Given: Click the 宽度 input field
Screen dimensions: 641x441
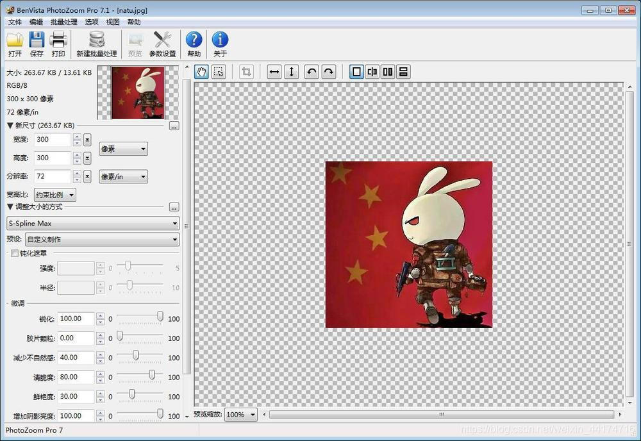Looking at the screenshot, I should click(53, 140).
